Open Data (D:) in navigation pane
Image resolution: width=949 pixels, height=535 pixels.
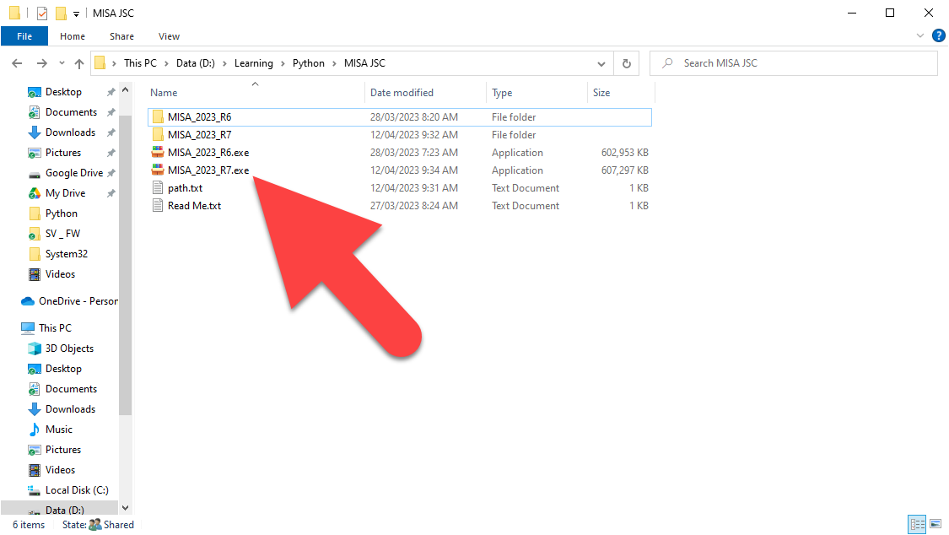(64, 511)
